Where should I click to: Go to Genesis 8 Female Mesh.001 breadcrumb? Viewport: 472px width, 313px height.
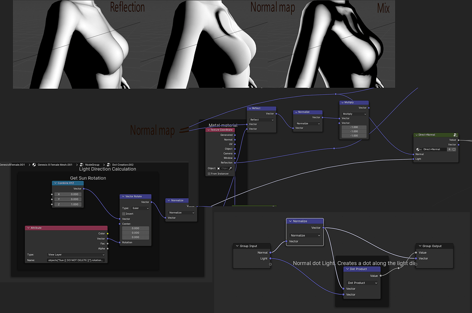pos(55,165)
